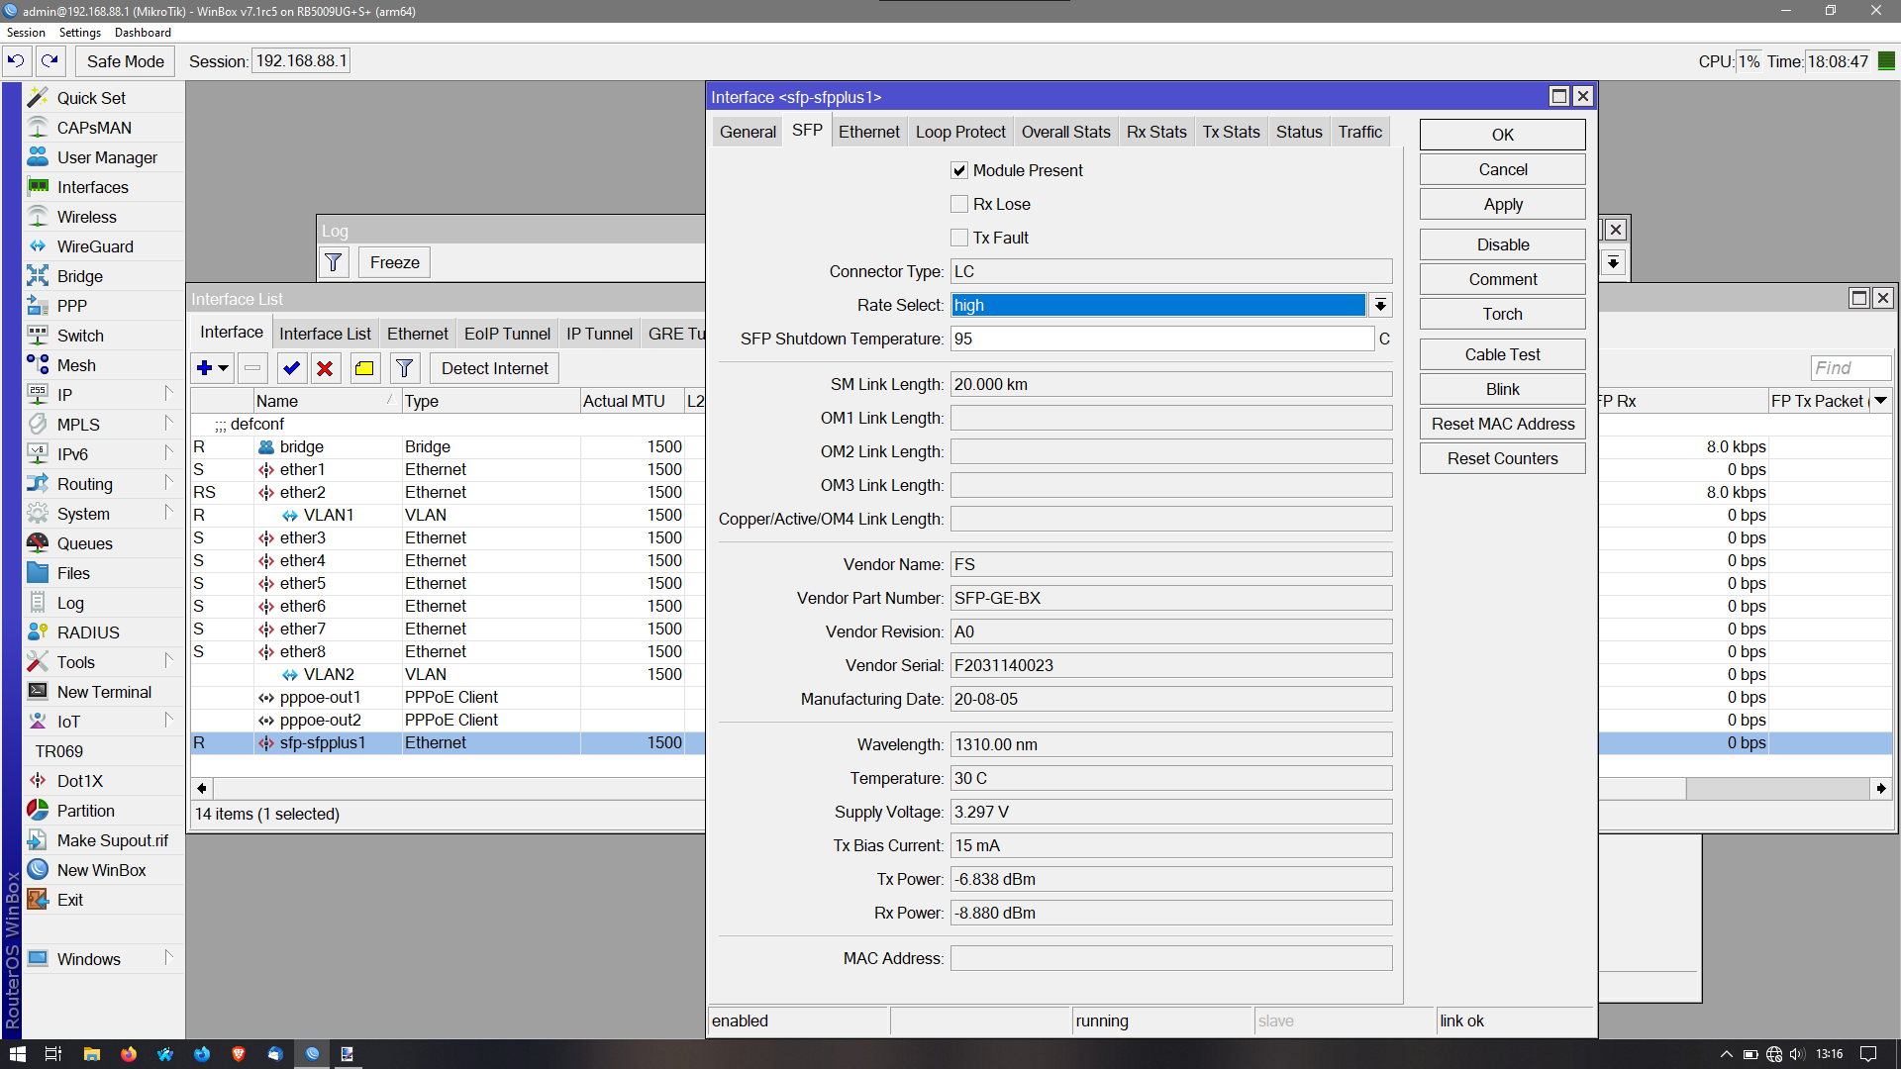Click the Safe Mode button
Viewport: 1901px width, 1069px height.
[126, 61]
